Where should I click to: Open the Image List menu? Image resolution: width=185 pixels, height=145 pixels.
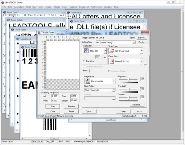(84, 7)
